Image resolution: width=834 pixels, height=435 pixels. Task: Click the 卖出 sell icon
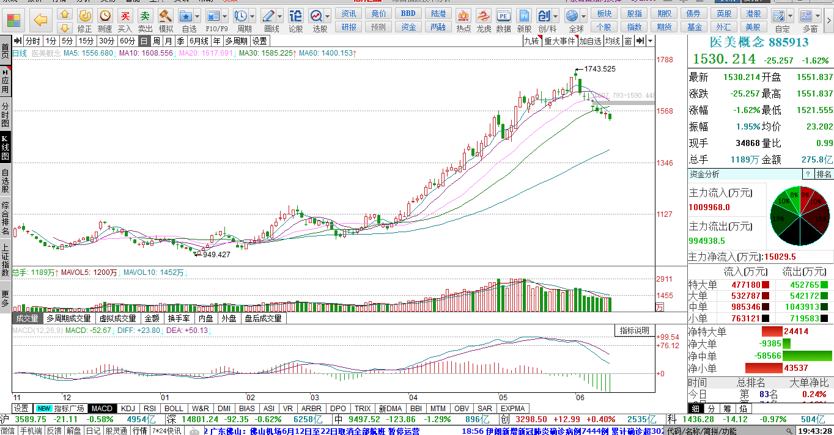pyautogui.click(x=145, y=20)
